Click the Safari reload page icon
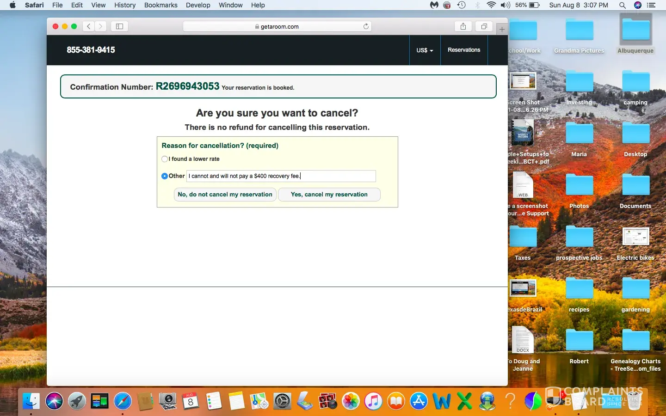 pyautogui.click(x=366, y=26)
